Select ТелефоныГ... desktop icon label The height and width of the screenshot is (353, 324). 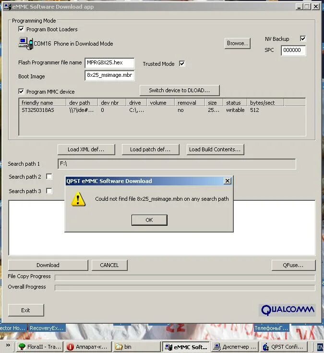[271, 328]
